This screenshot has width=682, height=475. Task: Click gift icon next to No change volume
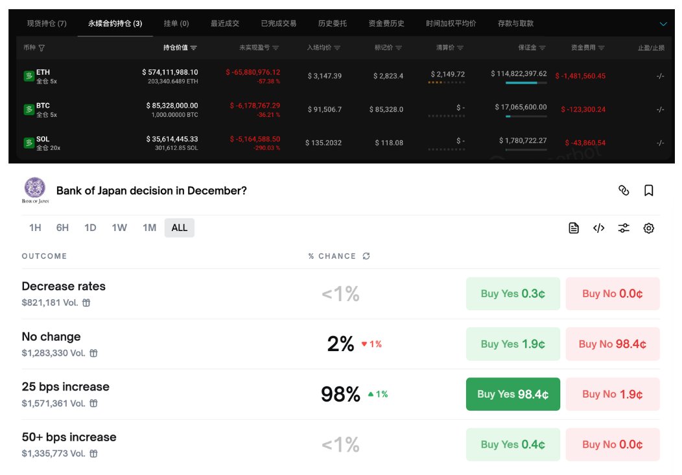click(x=93, y=353)
